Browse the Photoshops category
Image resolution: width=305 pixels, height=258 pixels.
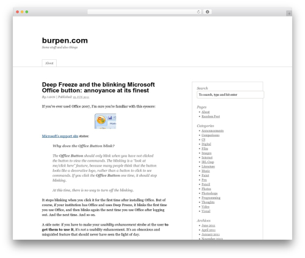209,193
